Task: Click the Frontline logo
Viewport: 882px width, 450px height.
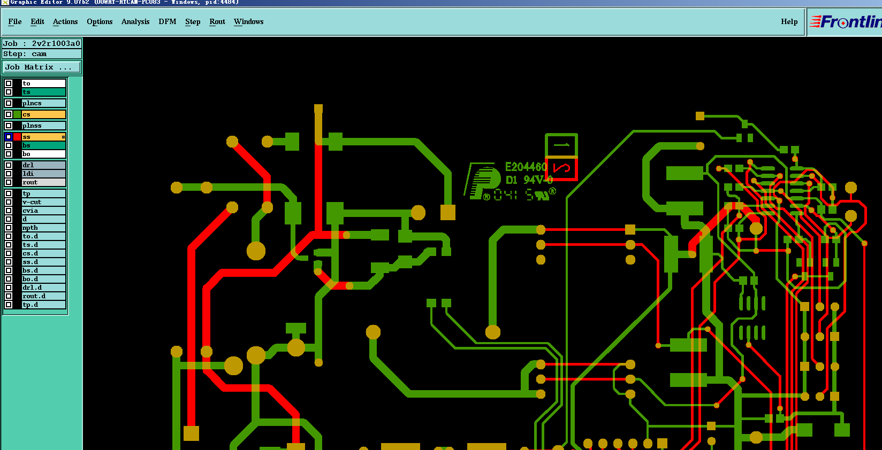Action: [x=846, y=22]
